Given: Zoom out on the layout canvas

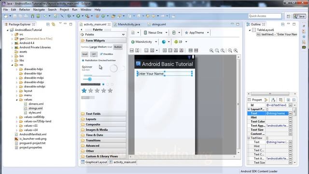Looking at the screenshot, I should 230,50.
